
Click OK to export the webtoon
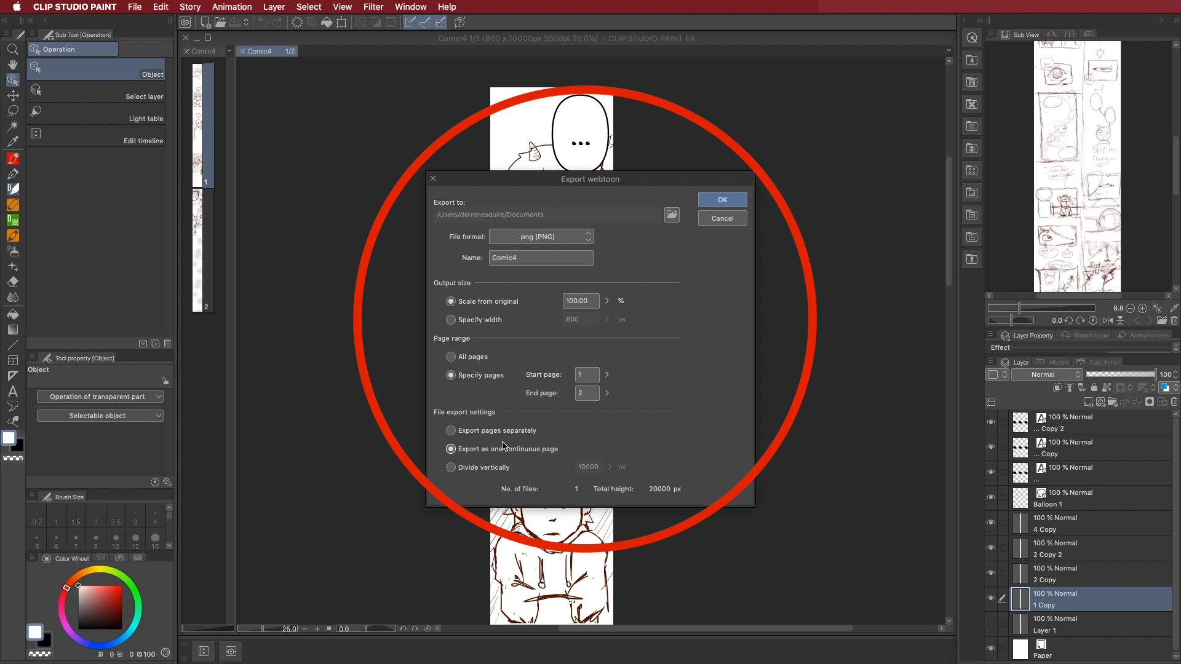(722, 200)
